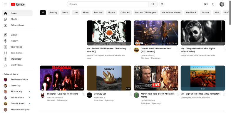This screenshot has height=114, width=231.
Task: Open 'Collider Podcasts' channel name link
Action: click(x=148, y=100)
